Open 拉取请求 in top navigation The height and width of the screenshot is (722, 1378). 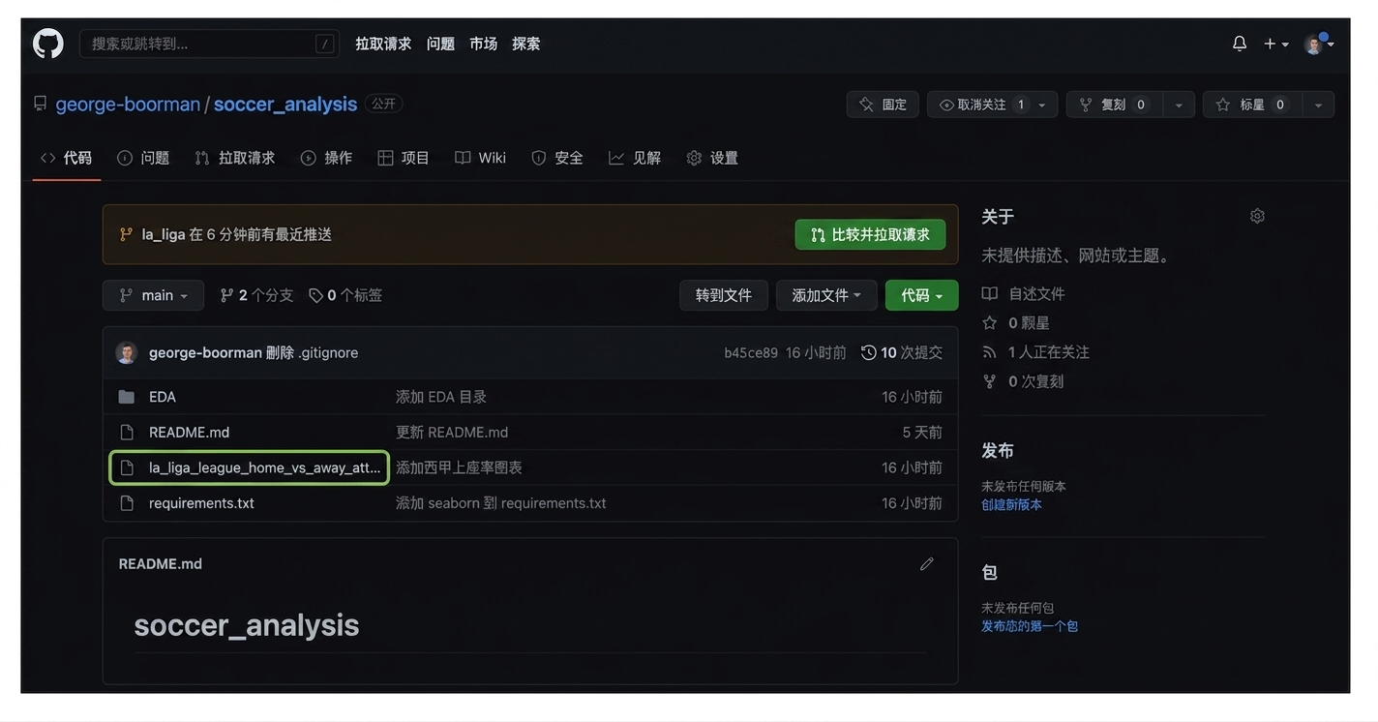[383, 44]
